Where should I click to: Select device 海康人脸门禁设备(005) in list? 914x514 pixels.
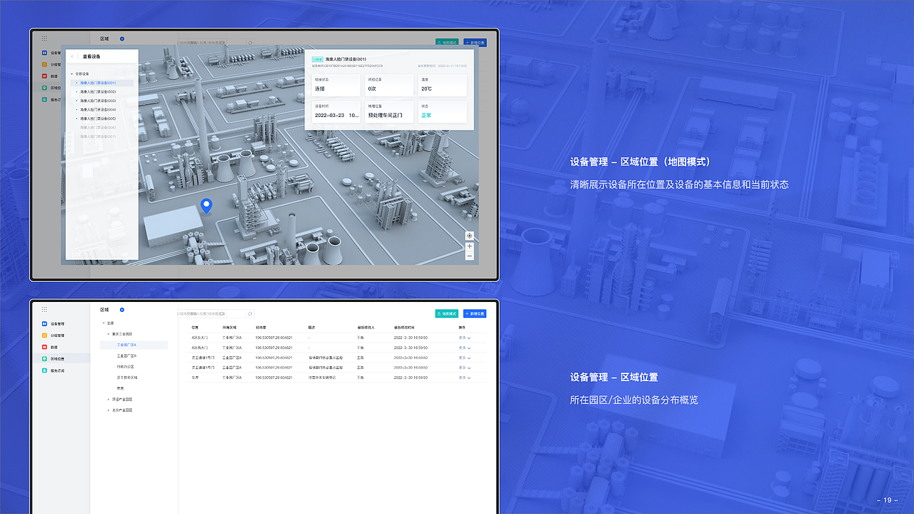98,119
